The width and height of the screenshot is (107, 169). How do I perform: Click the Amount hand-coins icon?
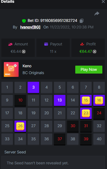(x=10, y=44)
